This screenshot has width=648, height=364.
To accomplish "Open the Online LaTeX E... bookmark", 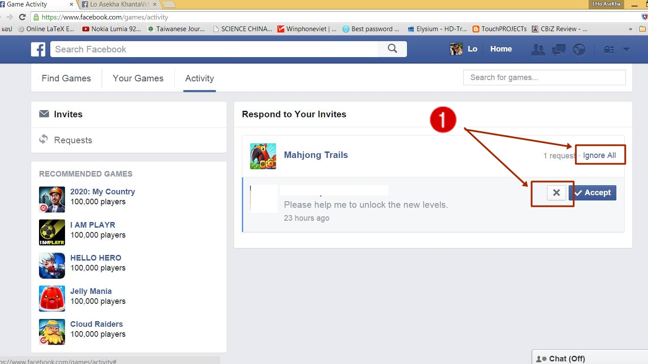I will (46, 29).
